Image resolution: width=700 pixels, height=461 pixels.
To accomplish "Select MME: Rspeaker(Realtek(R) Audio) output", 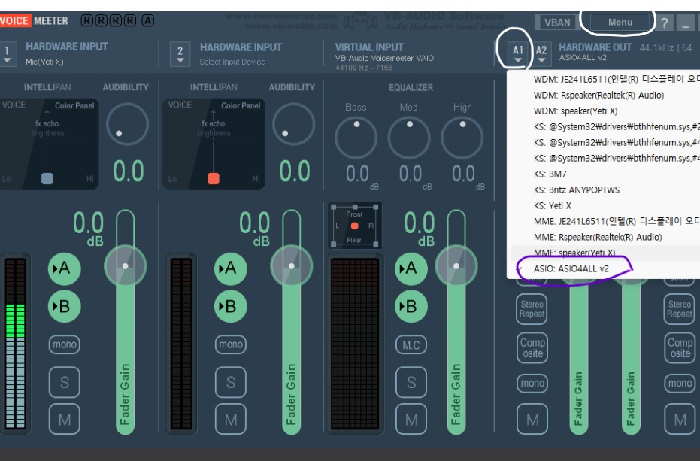I will 597,237.
